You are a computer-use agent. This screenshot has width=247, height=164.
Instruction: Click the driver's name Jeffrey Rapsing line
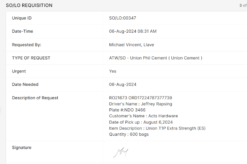click(x=141, y=104)
